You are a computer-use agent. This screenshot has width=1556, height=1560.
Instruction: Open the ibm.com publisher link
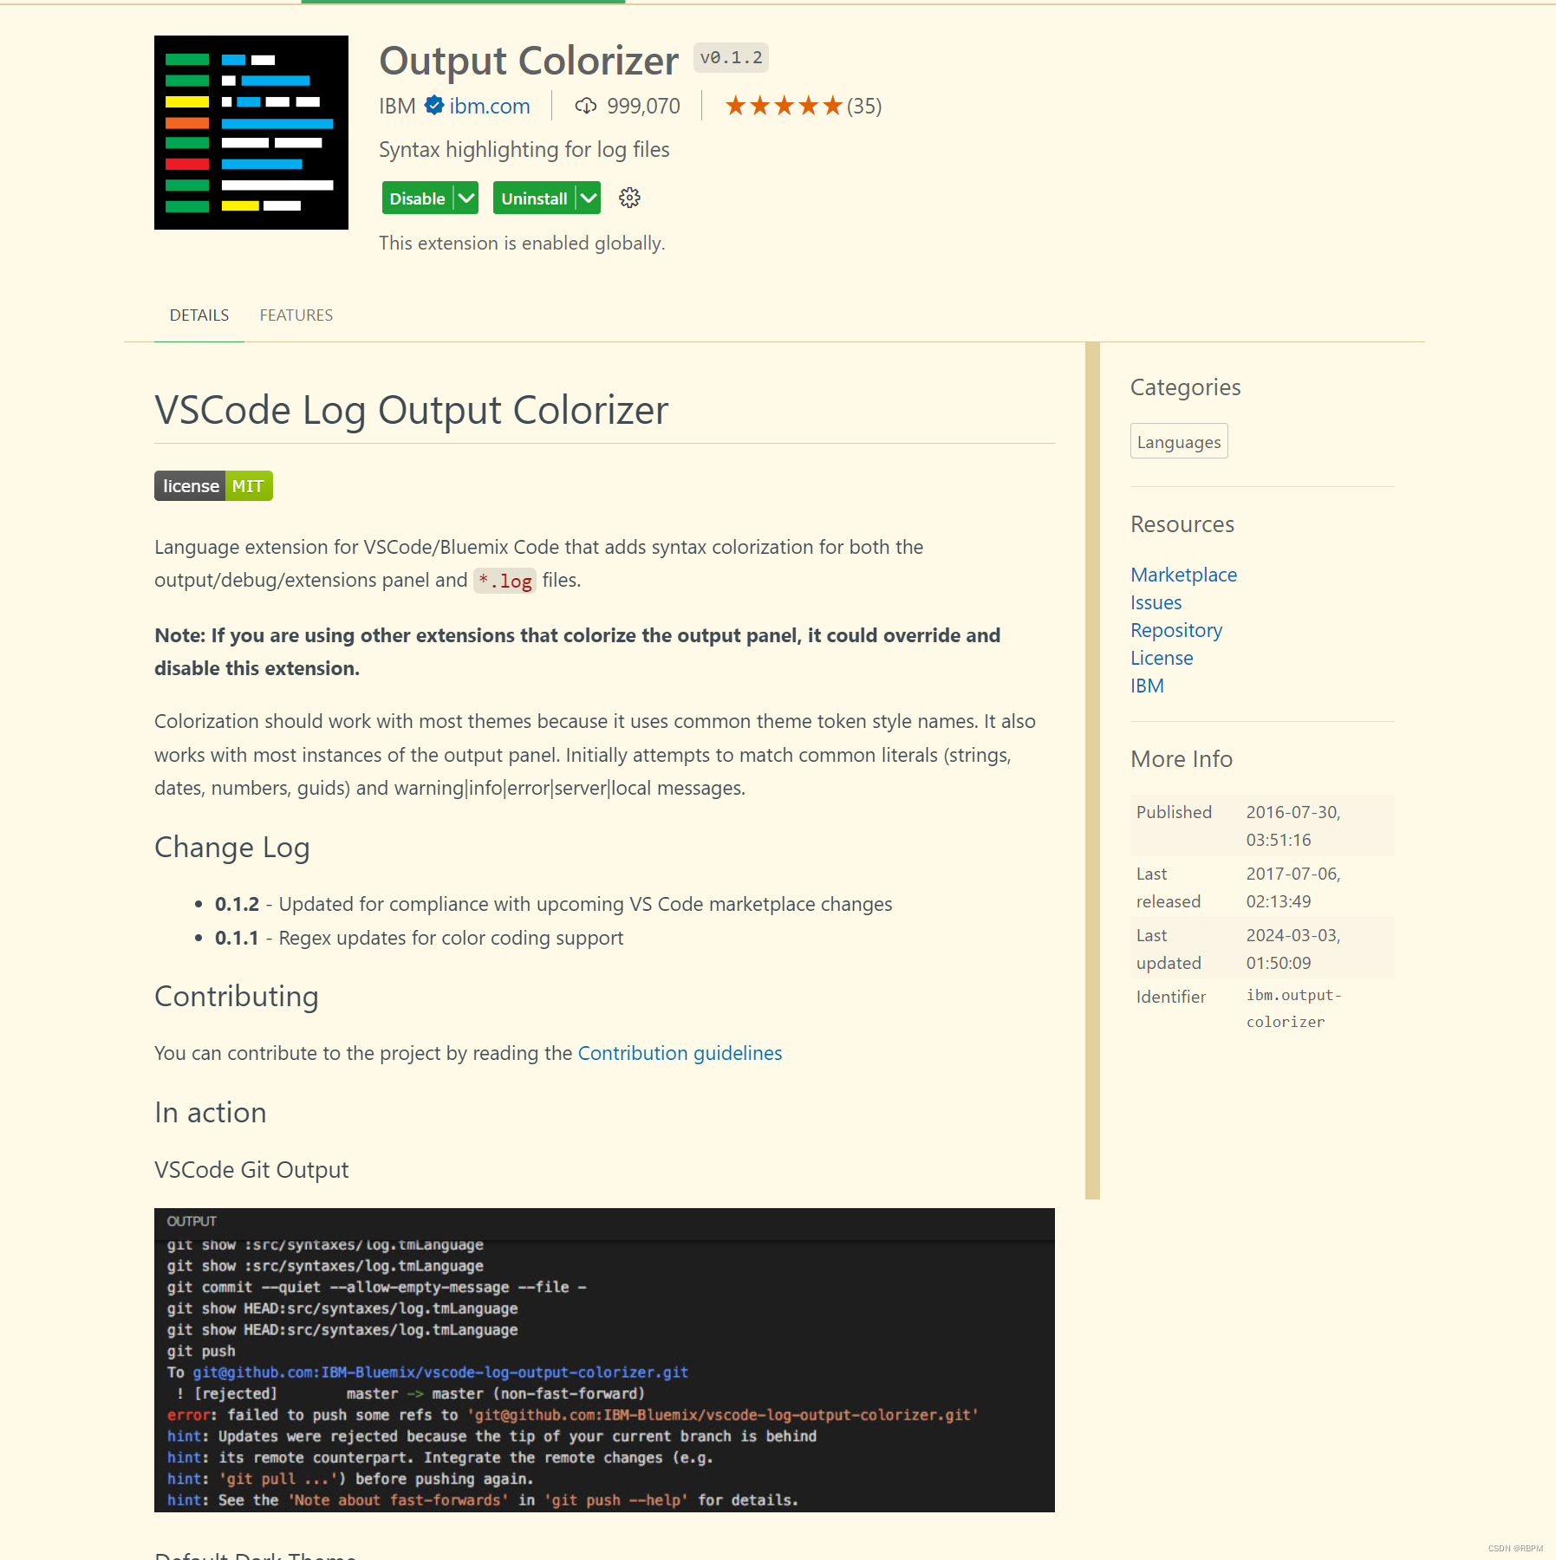click(491, 105)
